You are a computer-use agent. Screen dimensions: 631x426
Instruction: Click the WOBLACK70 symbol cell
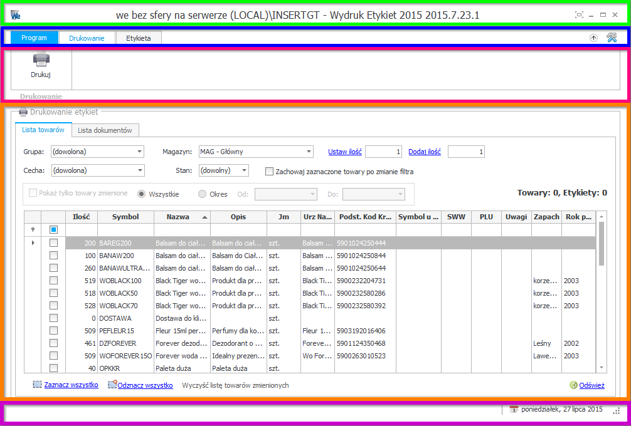point(125,306)
